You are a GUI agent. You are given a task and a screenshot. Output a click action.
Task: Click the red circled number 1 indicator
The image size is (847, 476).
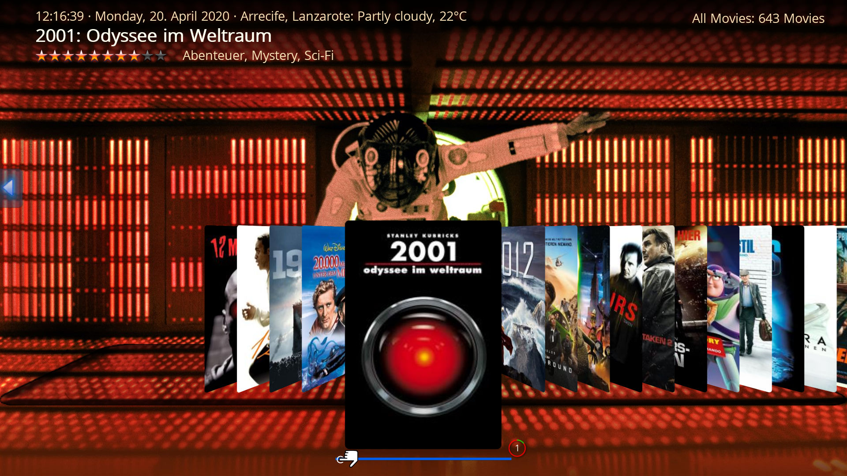tap(517, 448)
